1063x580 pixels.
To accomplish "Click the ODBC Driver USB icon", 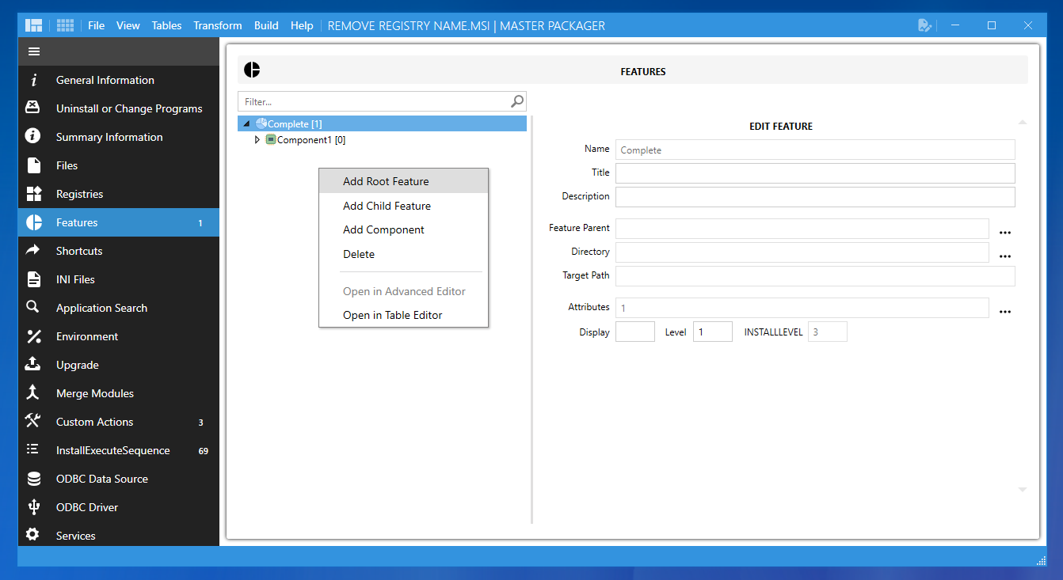I will click(x=33, y=507).
